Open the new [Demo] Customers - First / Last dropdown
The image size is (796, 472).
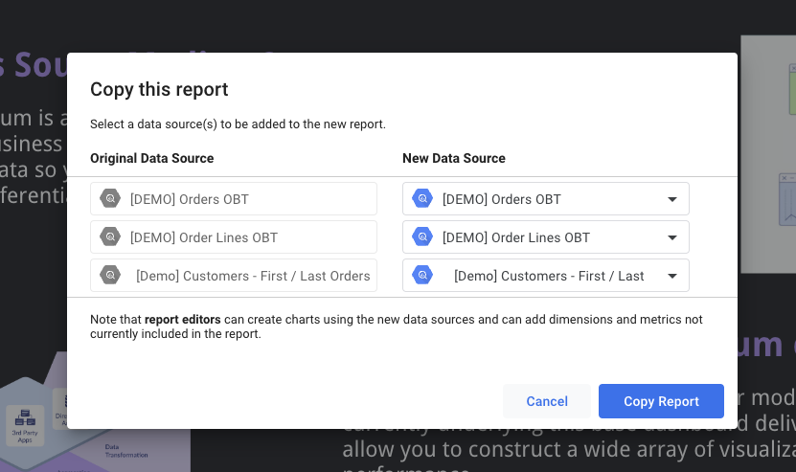coord(546,276)
